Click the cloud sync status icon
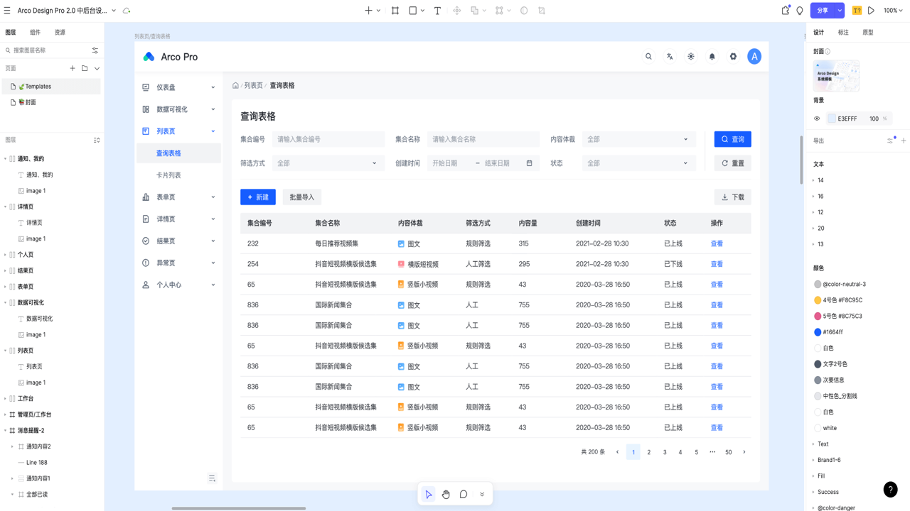This screenshot has width=910, height=511. (127, 11)
